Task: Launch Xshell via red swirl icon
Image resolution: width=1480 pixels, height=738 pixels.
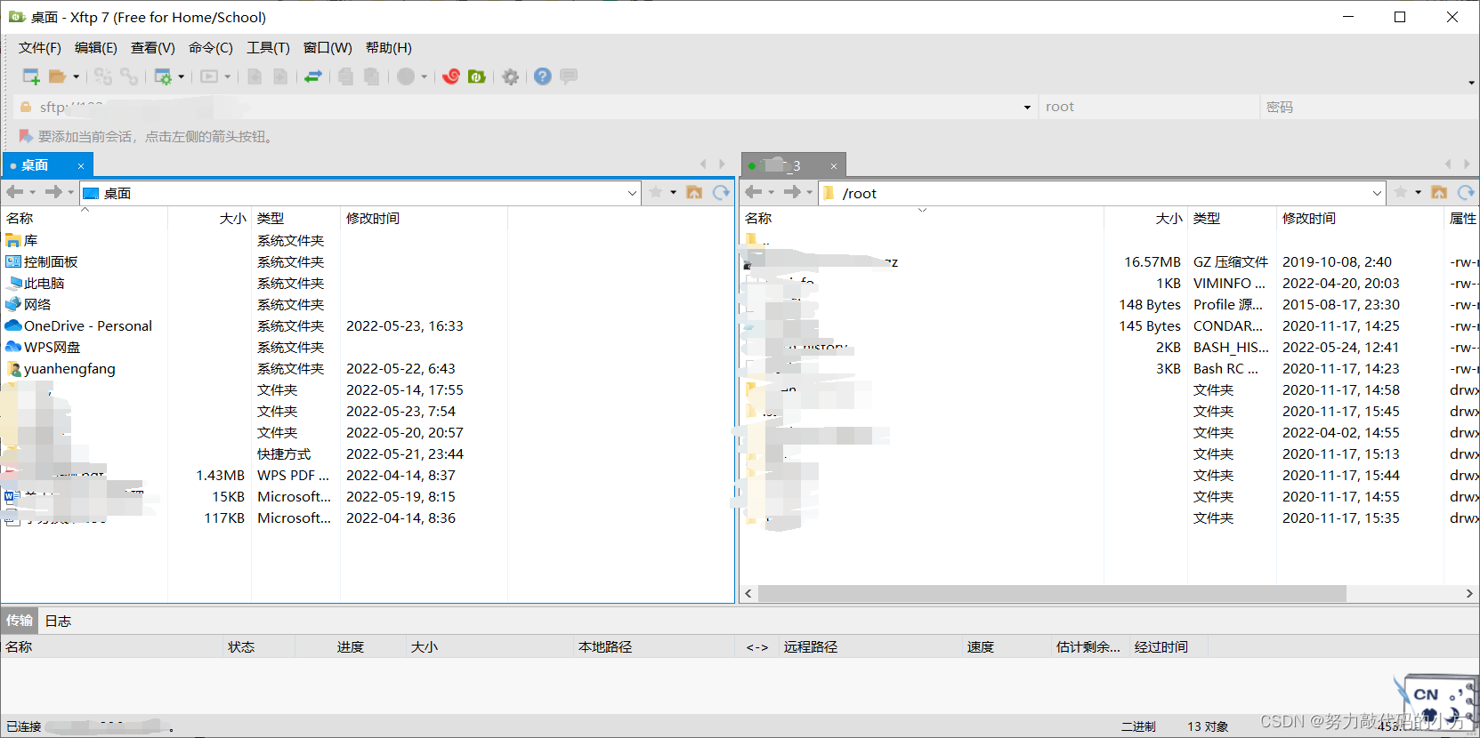Action: pos(451,76)
